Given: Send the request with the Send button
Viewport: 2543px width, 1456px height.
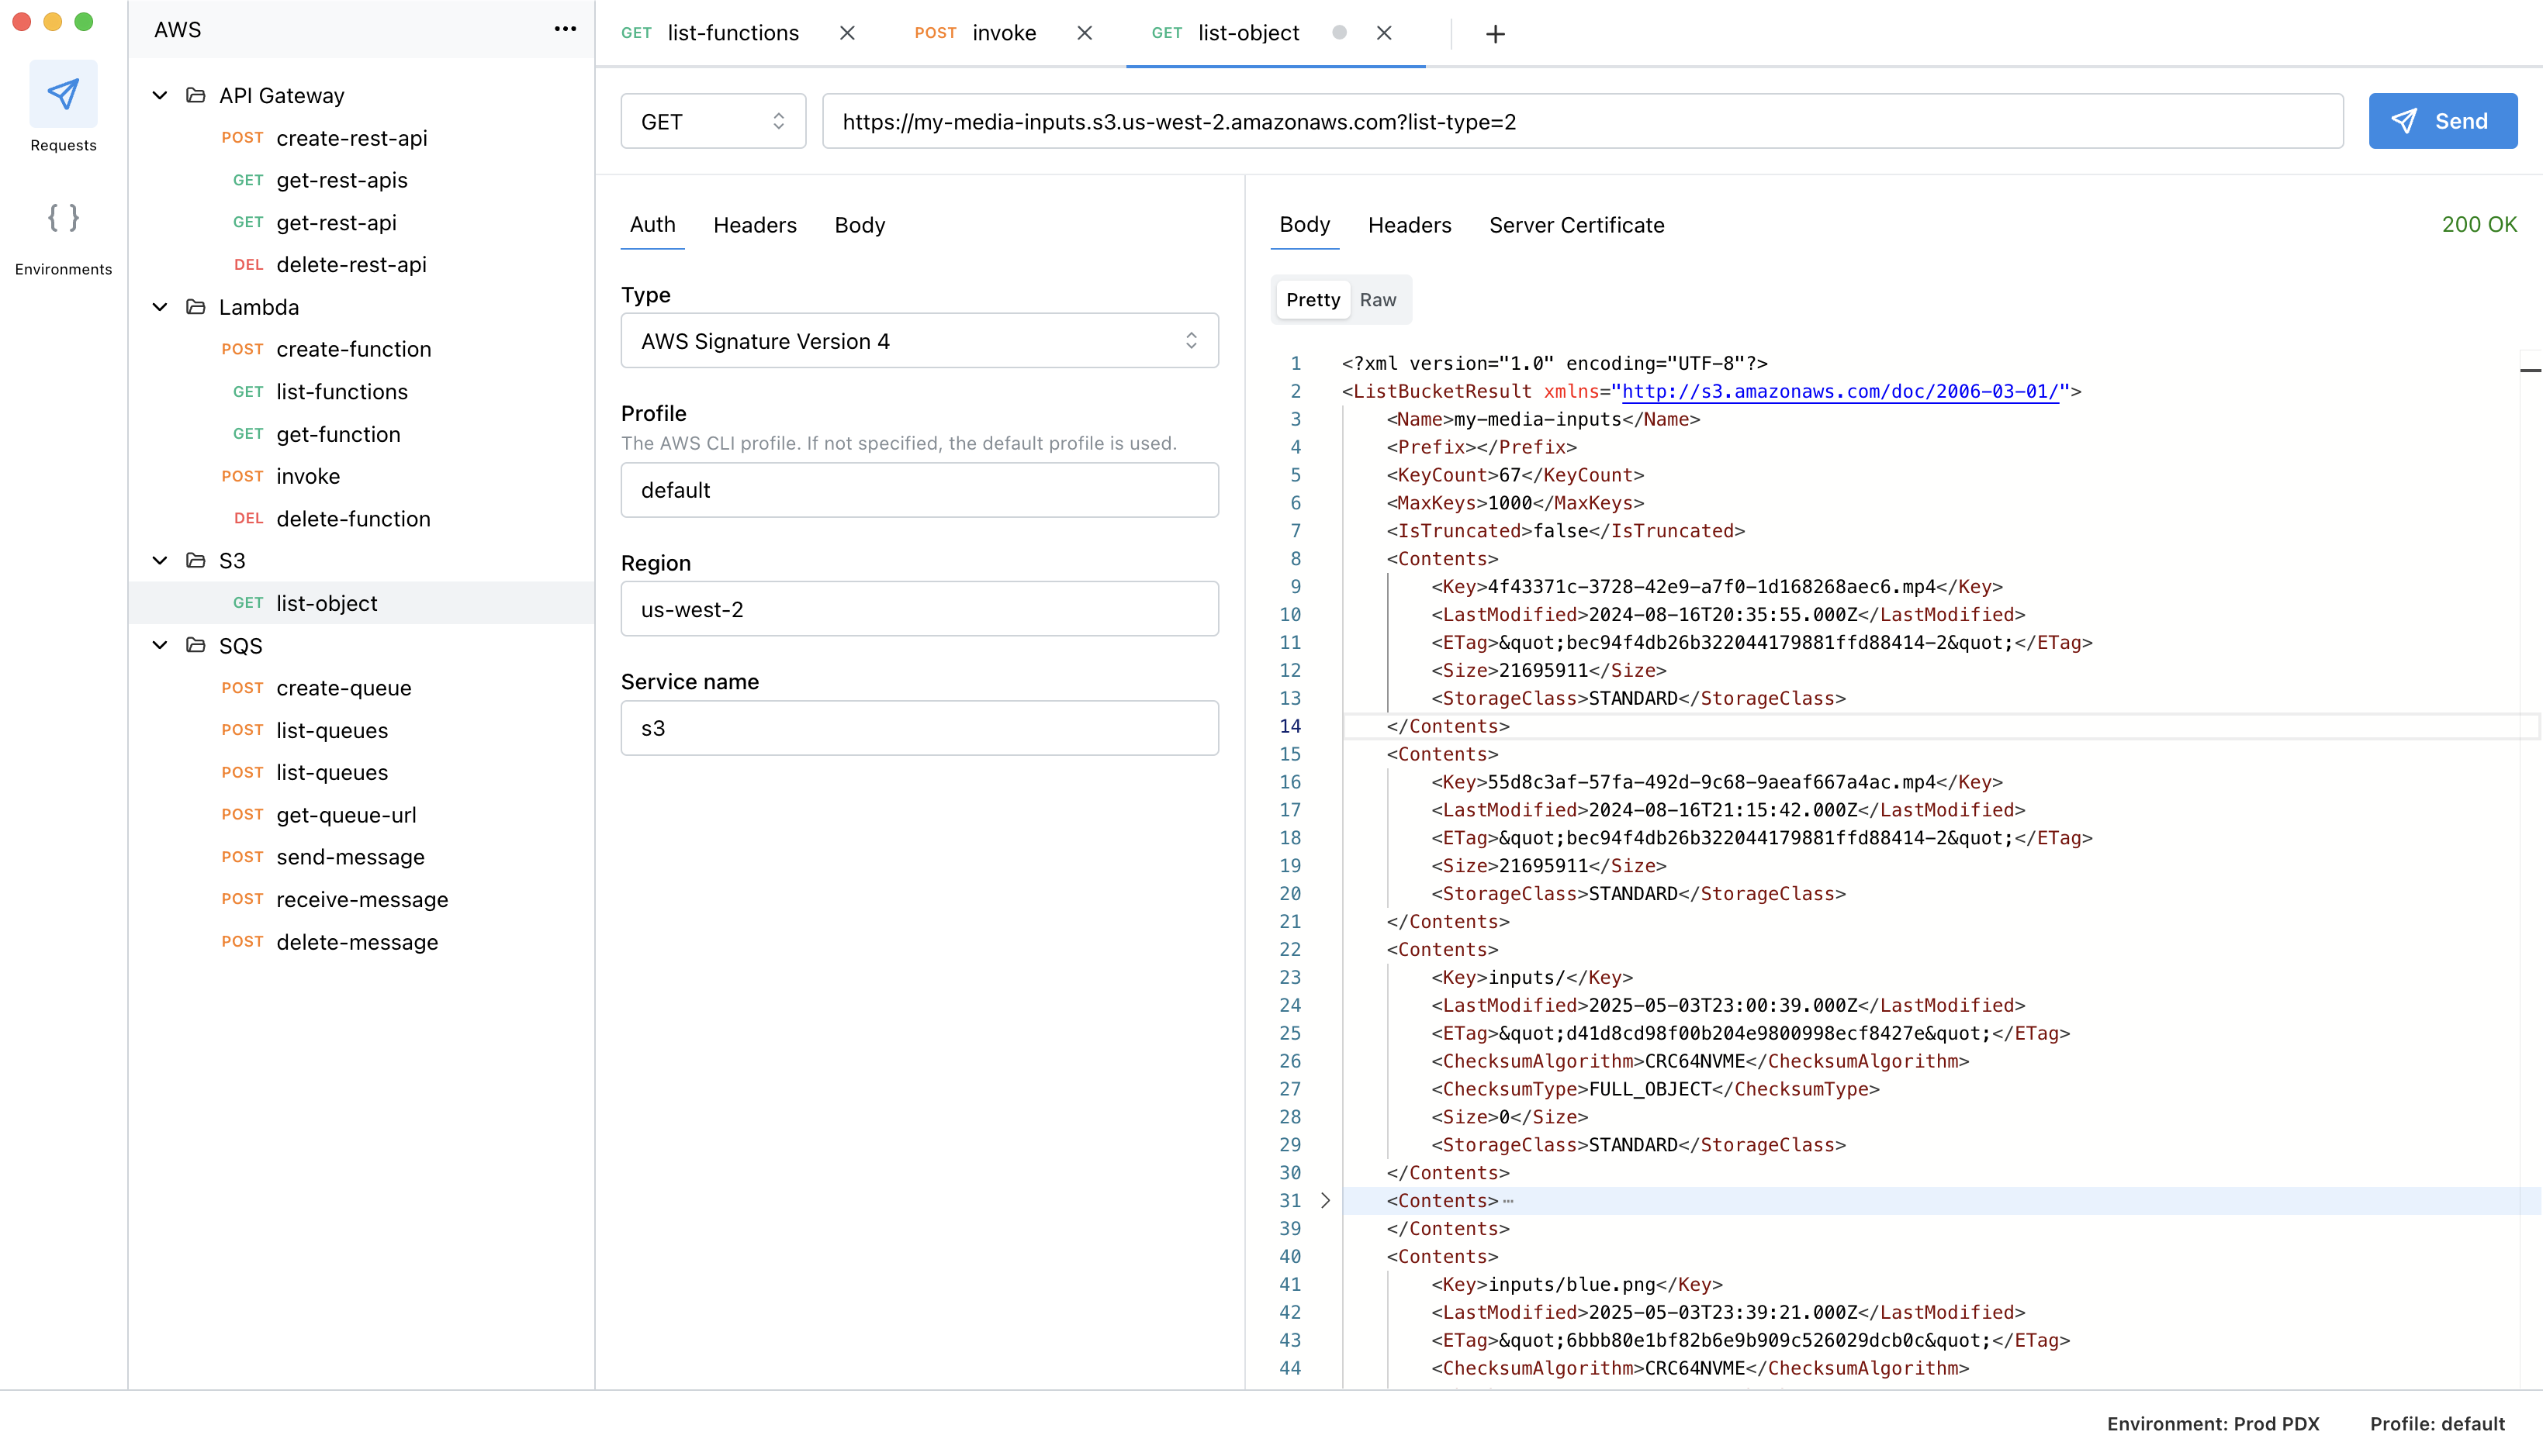Looking at the screenshot, I should click(x=2442, y=121).
